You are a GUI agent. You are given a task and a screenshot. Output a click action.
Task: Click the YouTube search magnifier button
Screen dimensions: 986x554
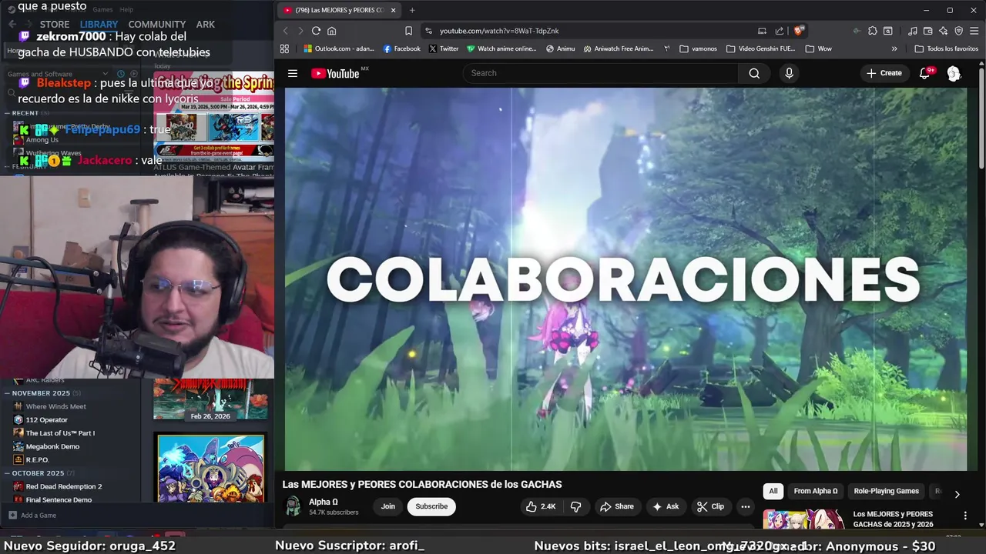[x=754, y=73]
